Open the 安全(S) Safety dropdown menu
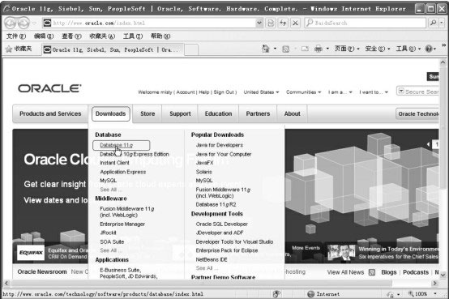The height and width of the screenshot is (299, 449). click(x=378, y=49)
